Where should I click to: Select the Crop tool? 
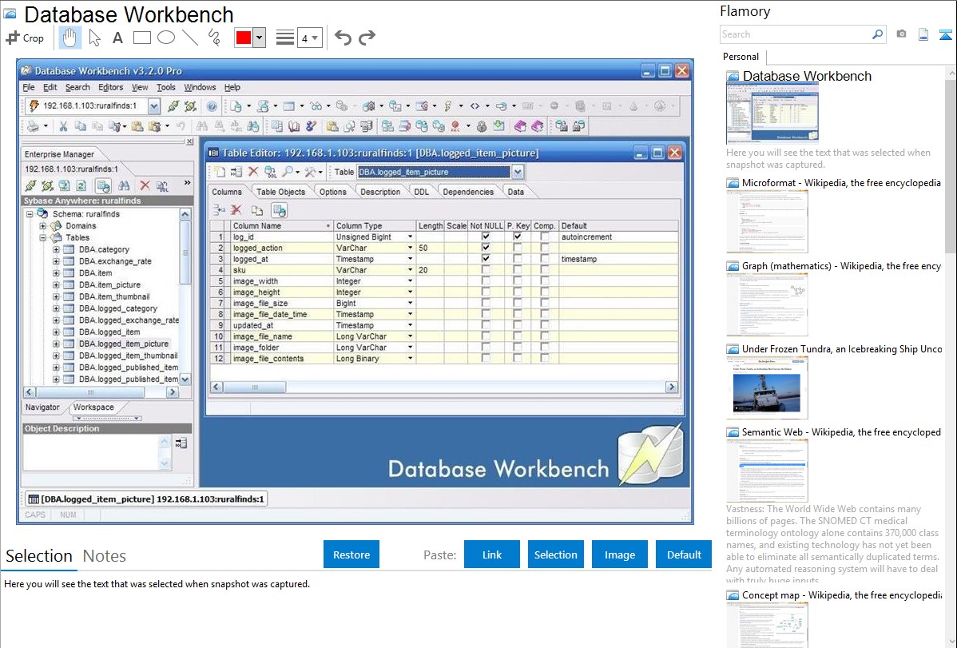coord(25,38)
